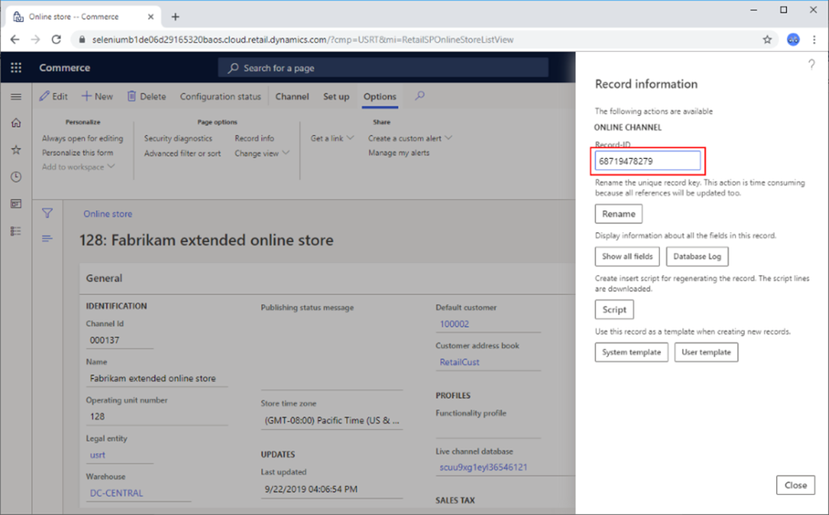The height and width of the screenshot is (515, 829).
Task: Click the filter funnel icon
Action: click(47, 213)
